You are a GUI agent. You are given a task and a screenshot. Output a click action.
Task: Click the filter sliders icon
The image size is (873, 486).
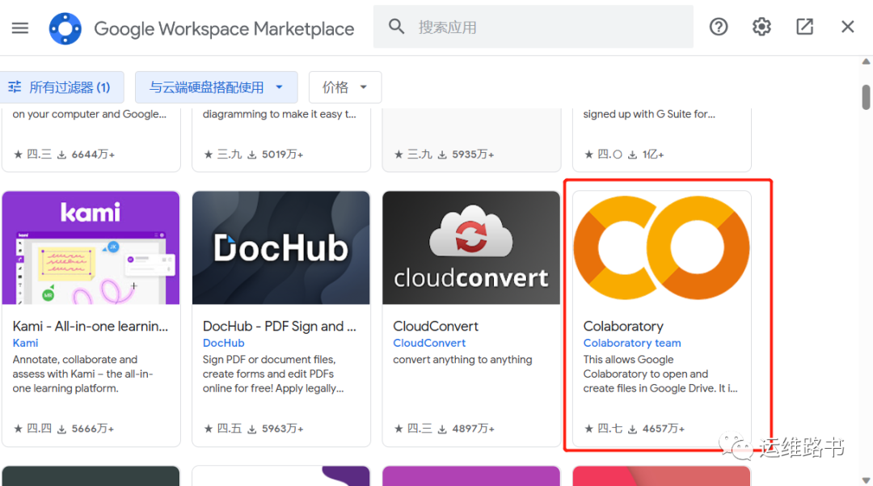click(x=15, y=87)
